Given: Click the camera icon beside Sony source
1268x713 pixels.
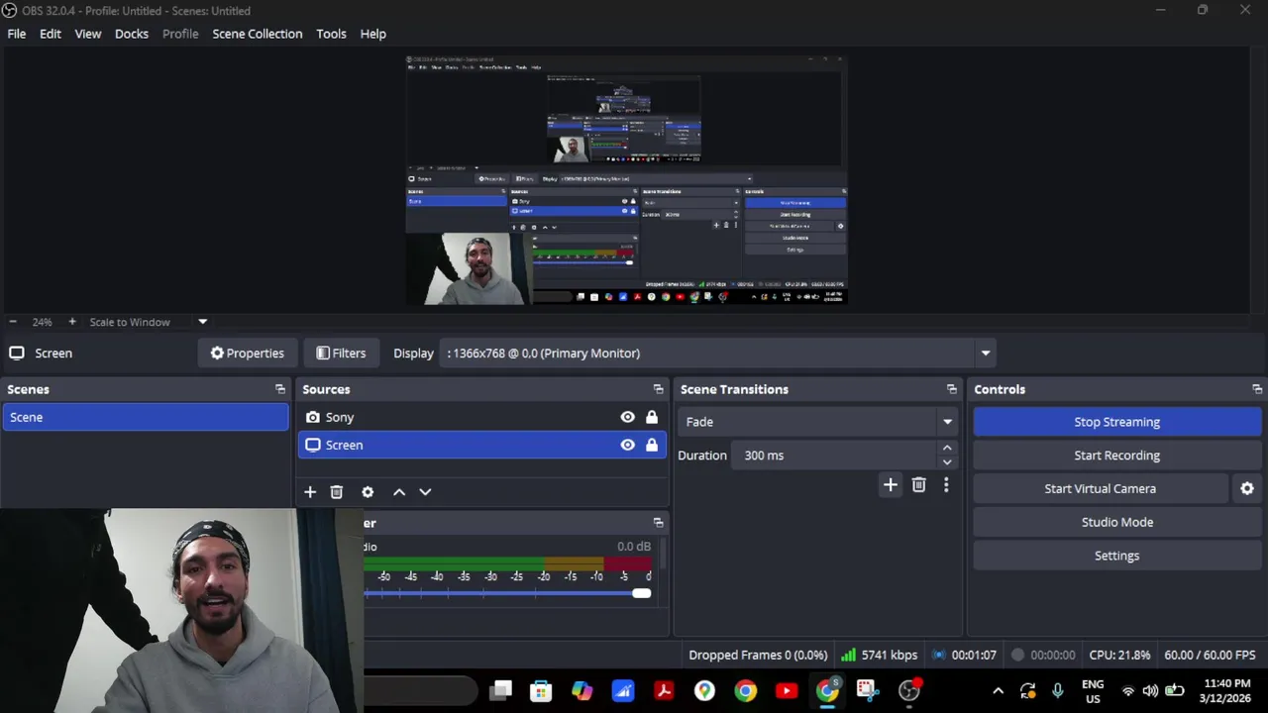Looking at the screenshot, I should pos(313,417).
